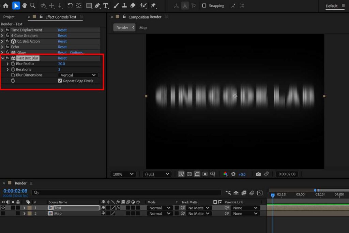Open the Text layer's Normal blend mode dropdown

click(x=160, y=208)
